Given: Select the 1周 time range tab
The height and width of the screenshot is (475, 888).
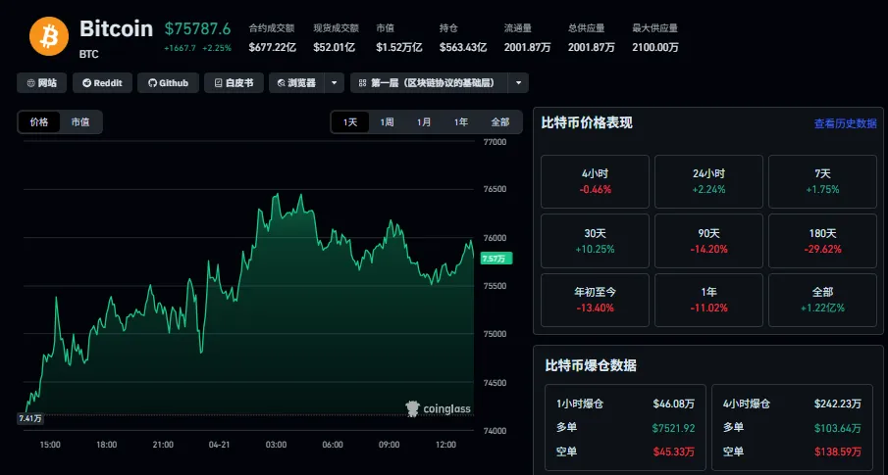Looking at the screenshot, I should click(388, 122).
